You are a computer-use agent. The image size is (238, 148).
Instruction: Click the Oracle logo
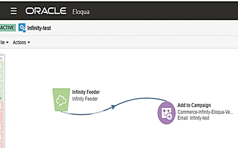coord(46,11)
